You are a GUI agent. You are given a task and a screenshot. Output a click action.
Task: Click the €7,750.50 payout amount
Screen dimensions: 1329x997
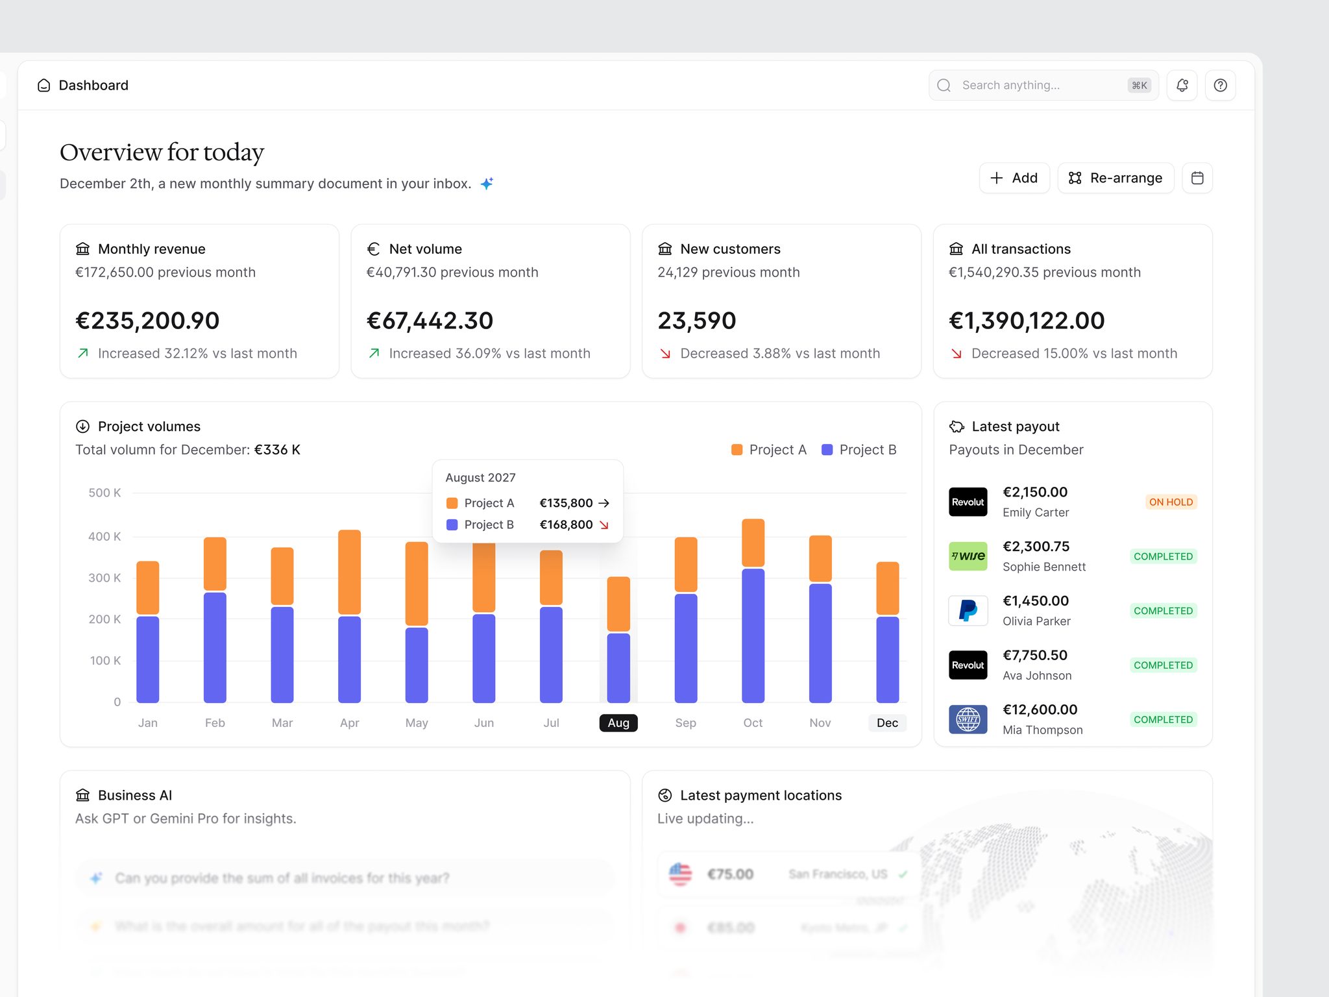tap(1034, 656)
